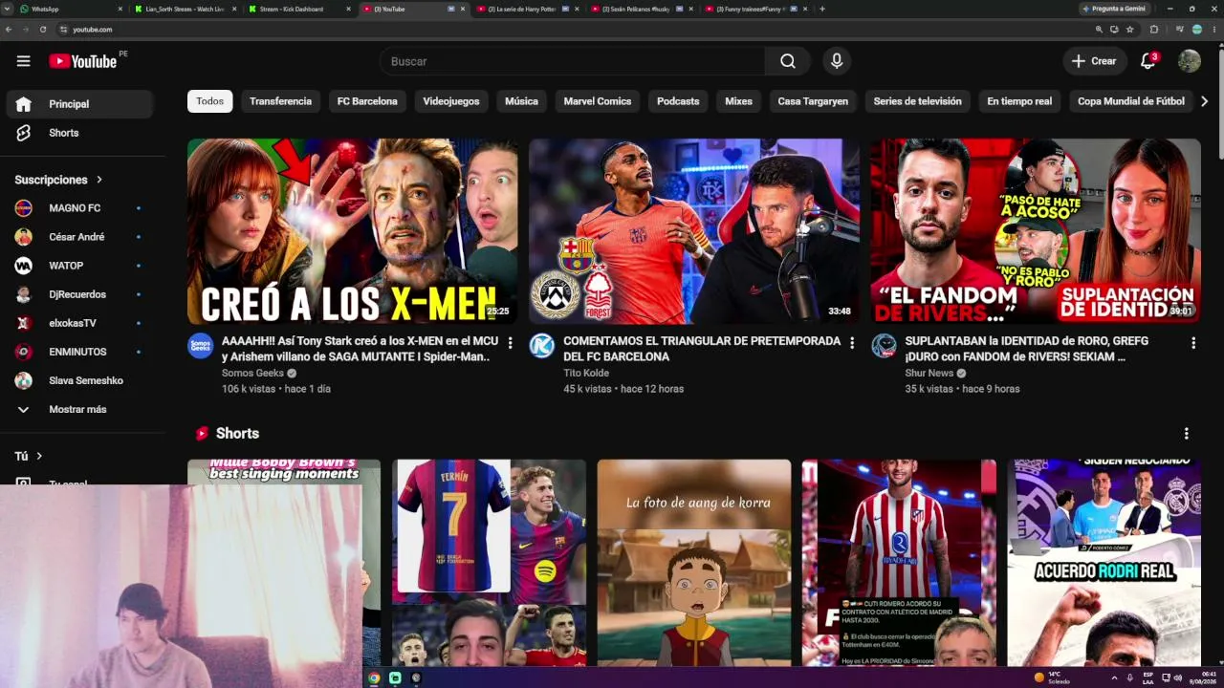
Task: Select the Marvel Comics filter chip
Action: pos(598,101)
